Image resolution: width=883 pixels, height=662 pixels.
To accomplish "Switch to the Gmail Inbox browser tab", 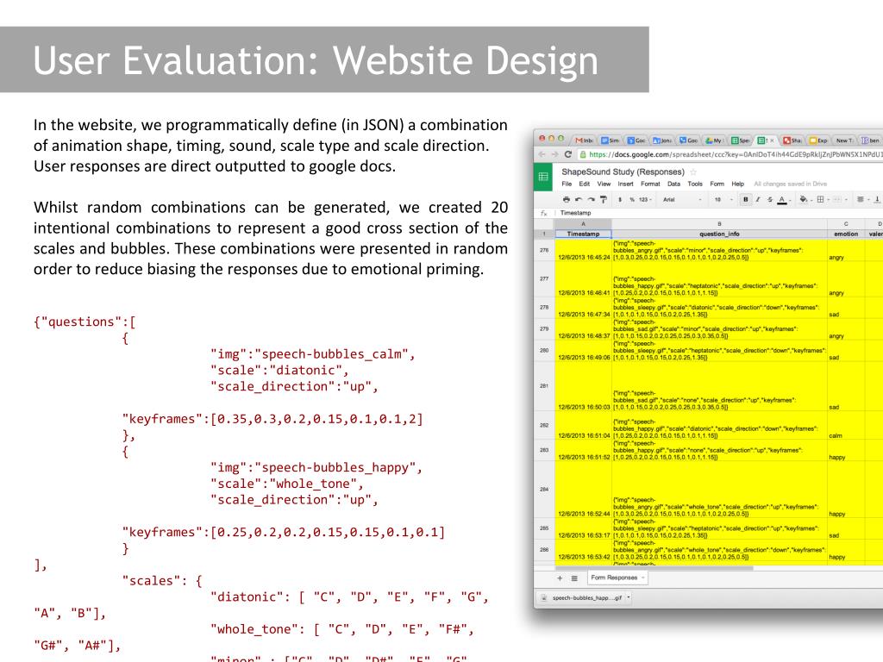I will [586, 141].
